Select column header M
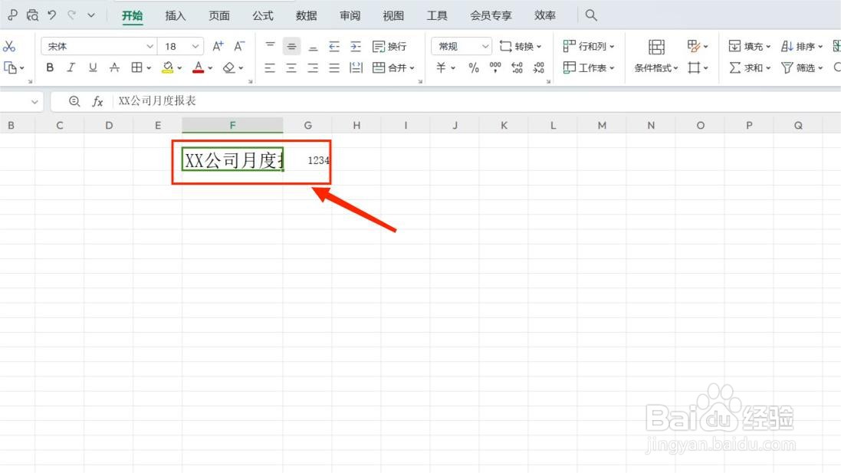The height and width of the screenshot is (473, 841). [x=602, y=126]
